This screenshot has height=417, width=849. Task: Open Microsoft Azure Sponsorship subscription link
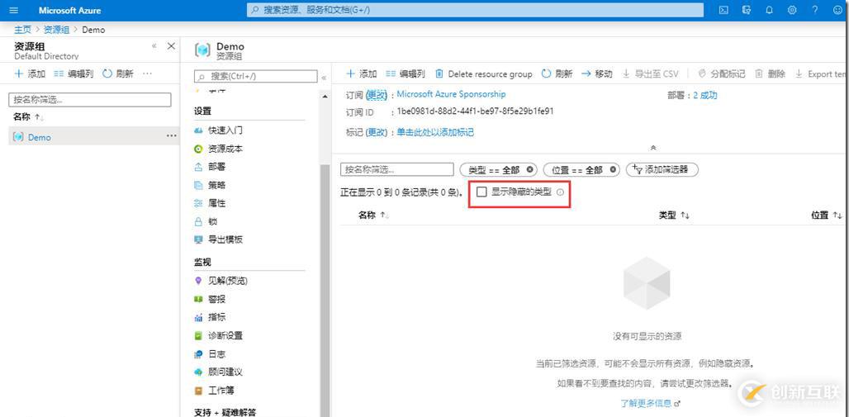(x=451, y=93)
